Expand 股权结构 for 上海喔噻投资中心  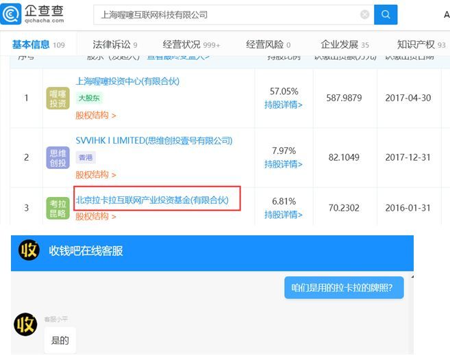[96, 115]
